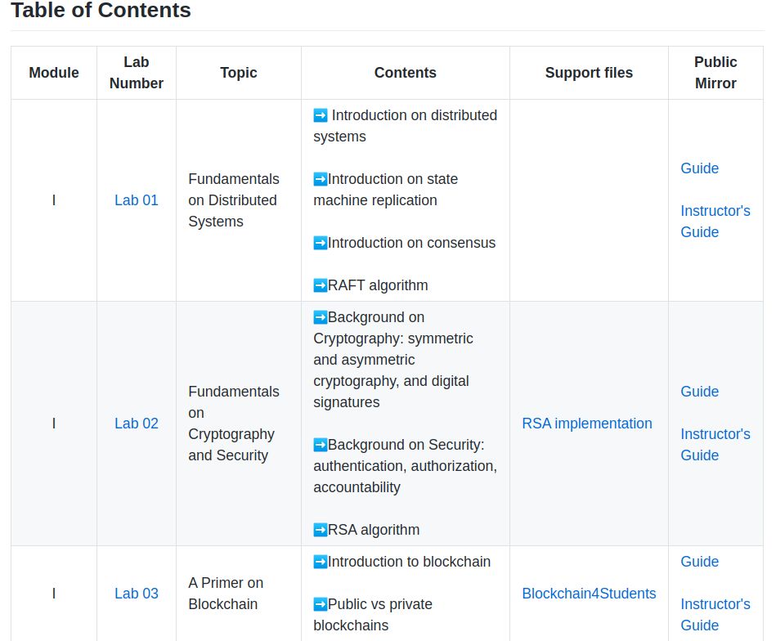Screen dimensions: 776x641
Task: Click the Table of Contents heading
Action: click(x=101, y=10)
